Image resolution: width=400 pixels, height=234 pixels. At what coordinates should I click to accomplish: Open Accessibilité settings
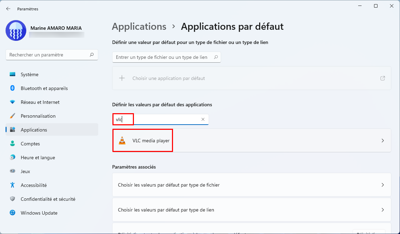click(x=52, y=185)
